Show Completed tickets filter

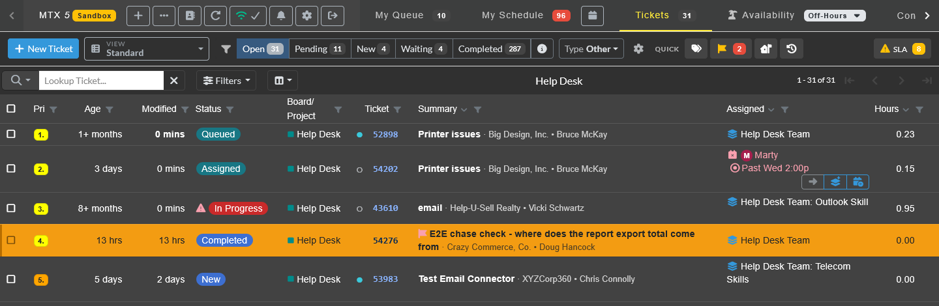coord(492,49)
